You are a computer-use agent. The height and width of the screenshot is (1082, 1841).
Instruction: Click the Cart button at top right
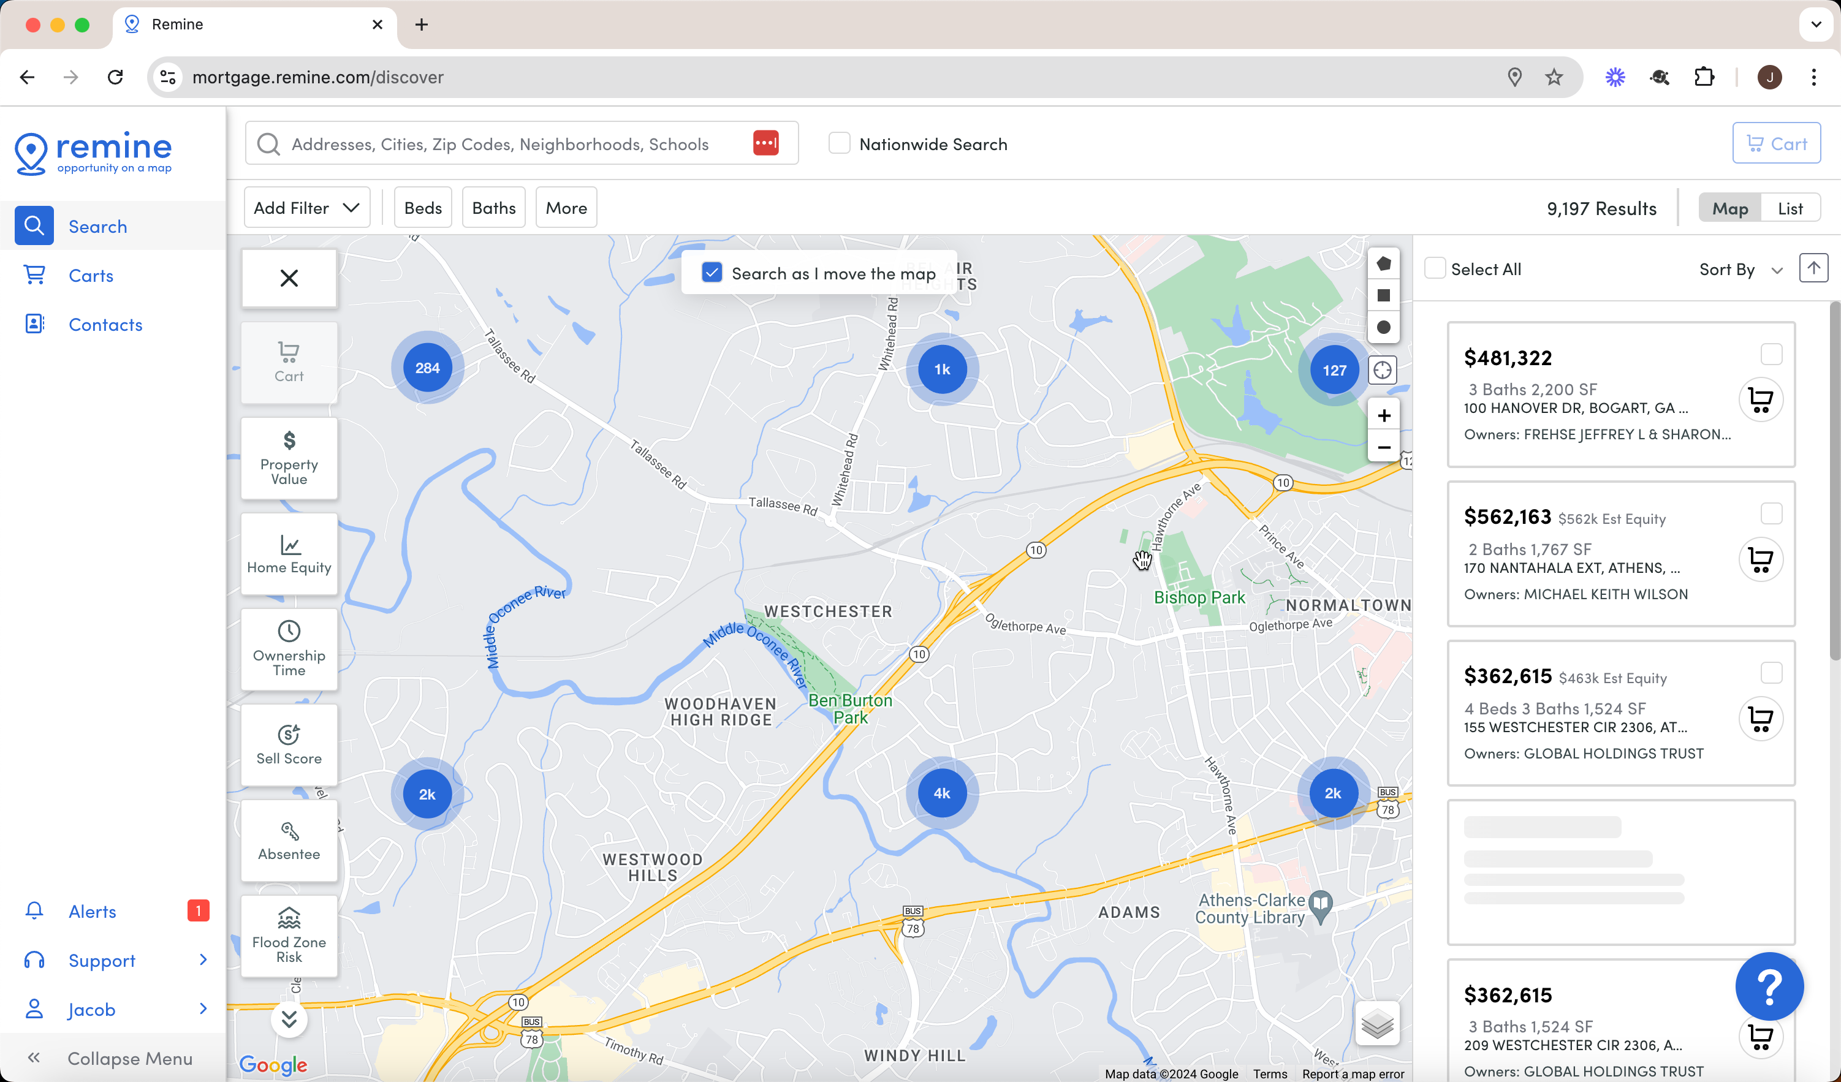pyautogui.click(x=1775, y=144)
